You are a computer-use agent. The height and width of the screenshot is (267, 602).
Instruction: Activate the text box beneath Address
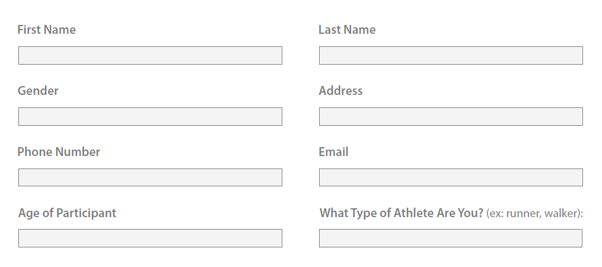coord(451,116)
